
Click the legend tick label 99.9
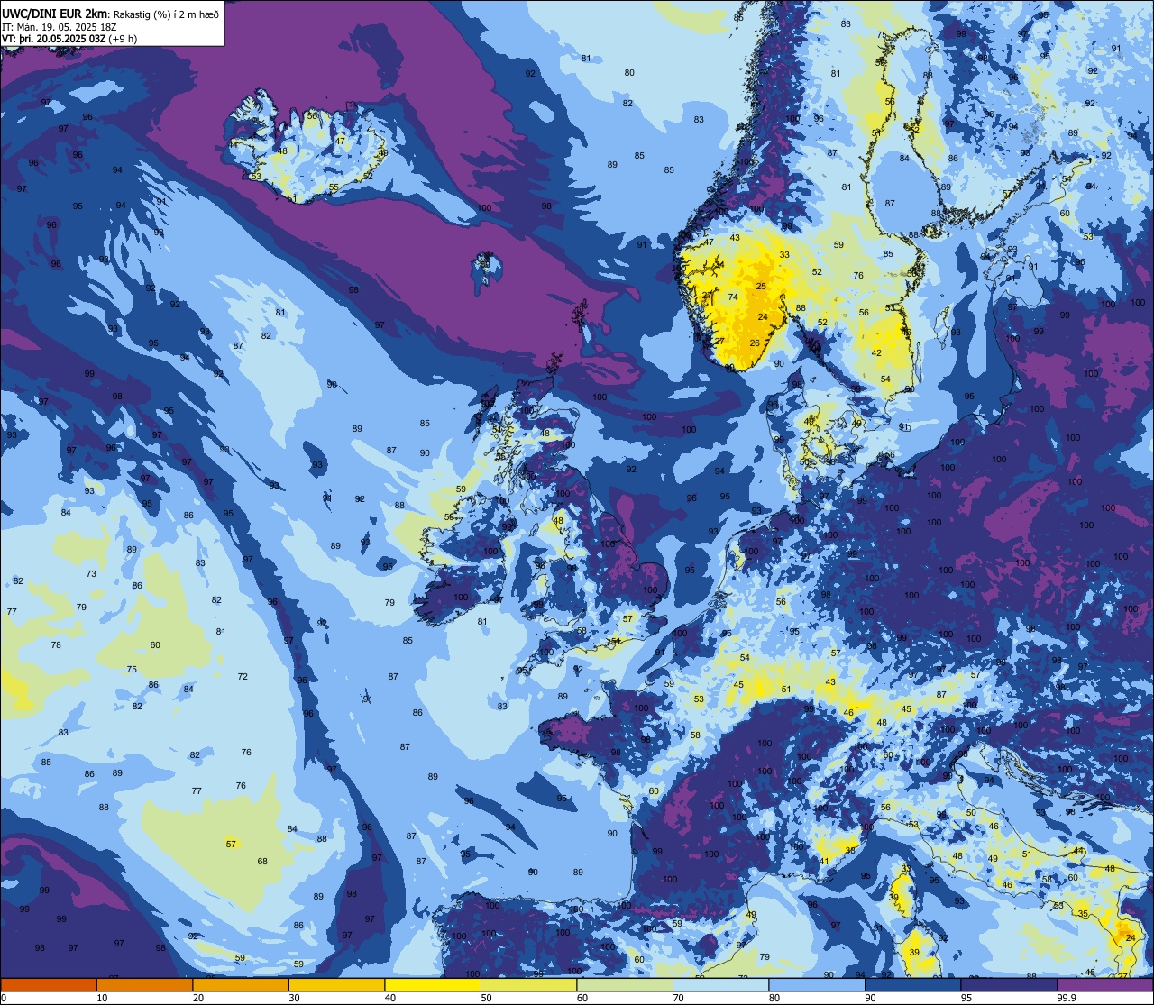(1067, 998)
